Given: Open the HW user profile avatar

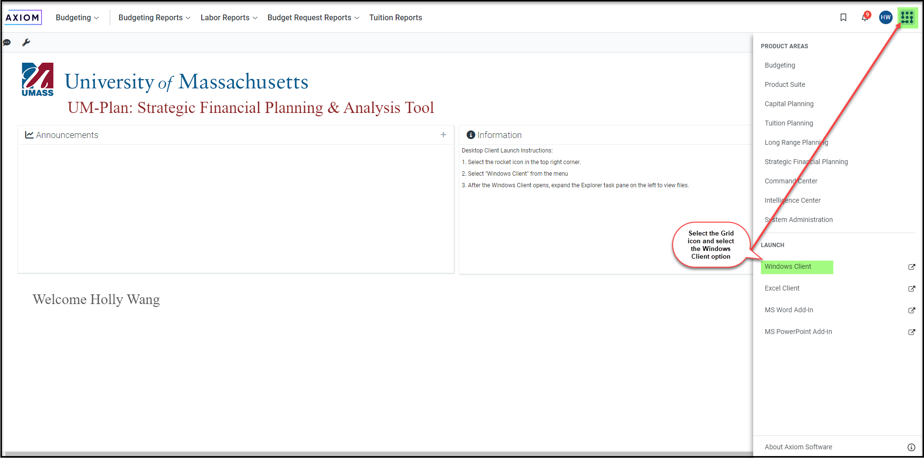Looking at the screenshot, I should point(885,17).
